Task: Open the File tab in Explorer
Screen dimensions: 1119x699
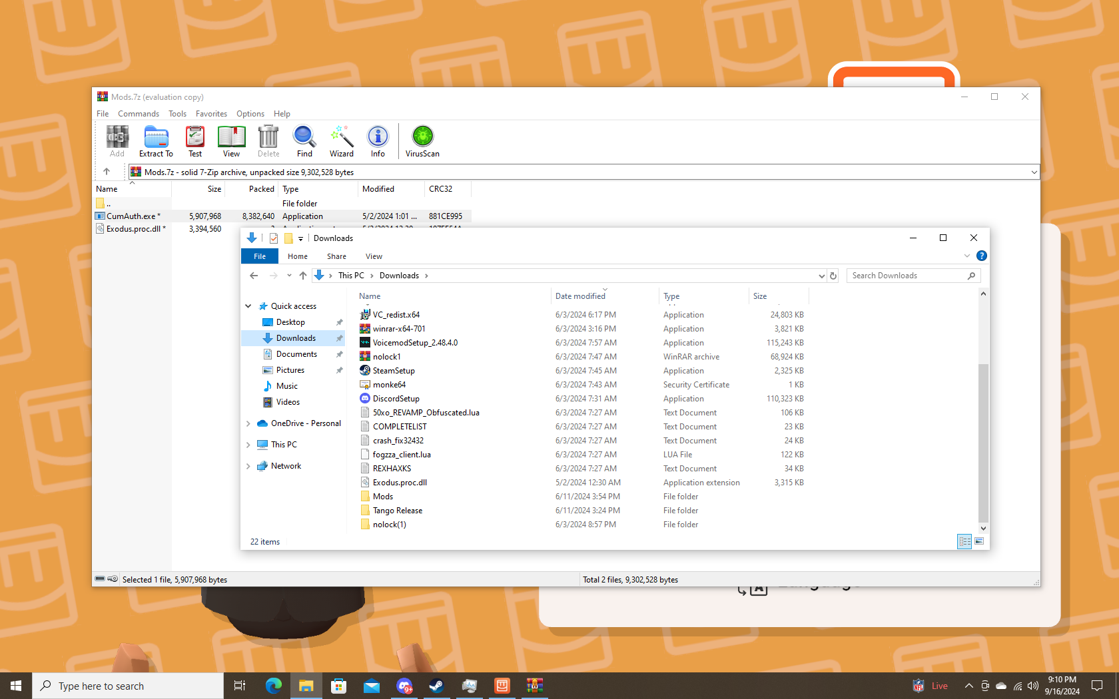Action: [260, 256]
